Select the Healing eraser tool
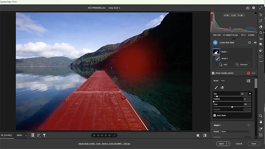Screen dimensions: 265x149 (x=261, y=27)
